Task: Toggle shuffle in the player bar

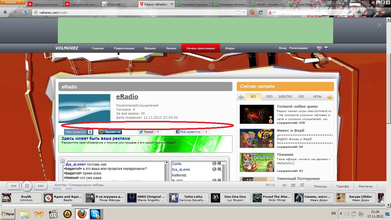Action: 293,185
